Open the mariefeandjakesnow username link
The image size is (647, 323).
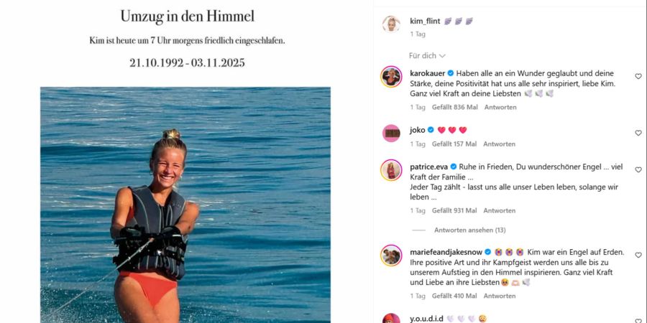pos(446,252)
